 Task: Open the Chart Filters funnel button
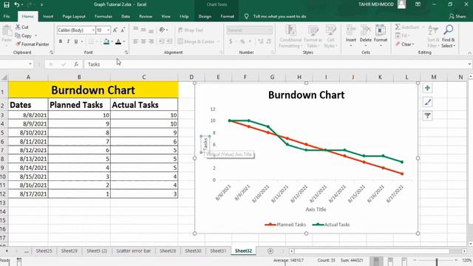(427, 116)
